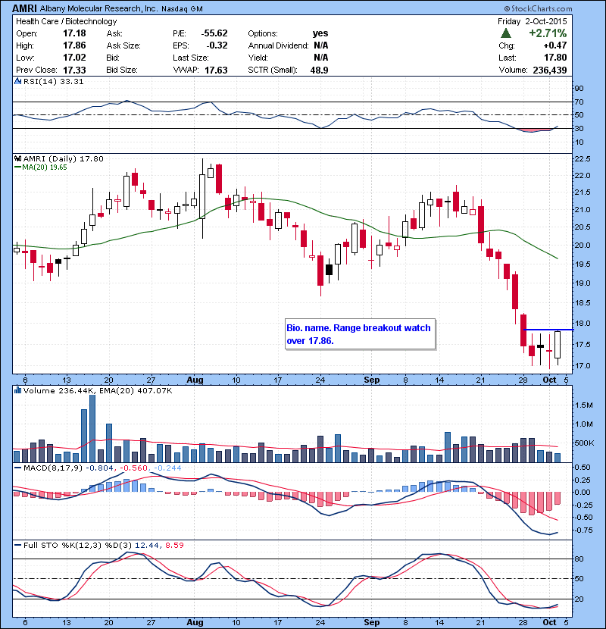Click the MACD signal value -0.560
The image size is (606, 629).
pos(133,468)
